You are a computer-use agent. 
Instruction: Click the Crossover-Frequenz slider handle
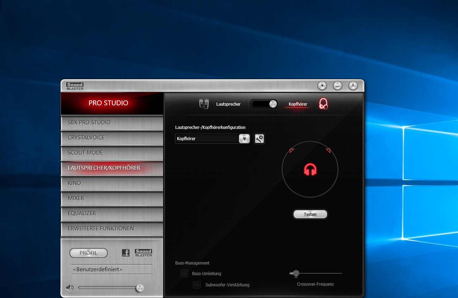295,273
